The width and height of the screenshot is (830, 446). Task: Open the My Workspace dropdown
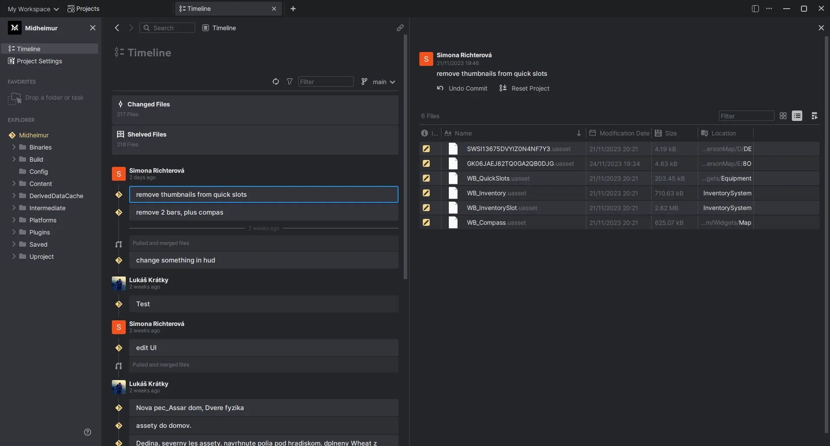tap(32, 9)
